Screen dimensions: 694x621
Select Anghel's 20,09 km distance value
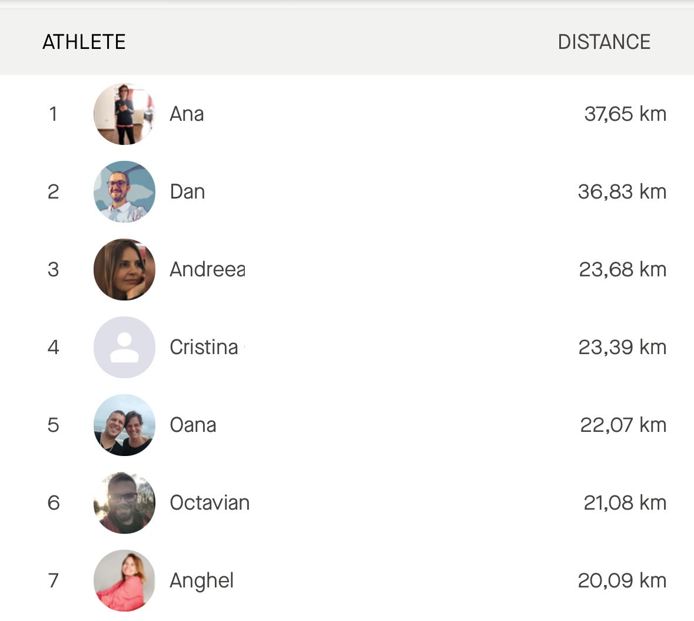[622, 581]
